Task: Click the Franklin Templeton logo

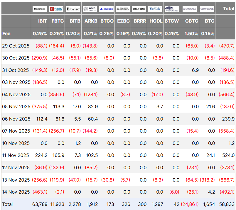Action: tap(123, 9)
